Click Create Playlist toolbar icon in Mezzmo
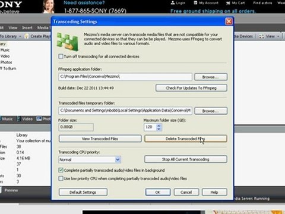 click(x=27, y=36)
